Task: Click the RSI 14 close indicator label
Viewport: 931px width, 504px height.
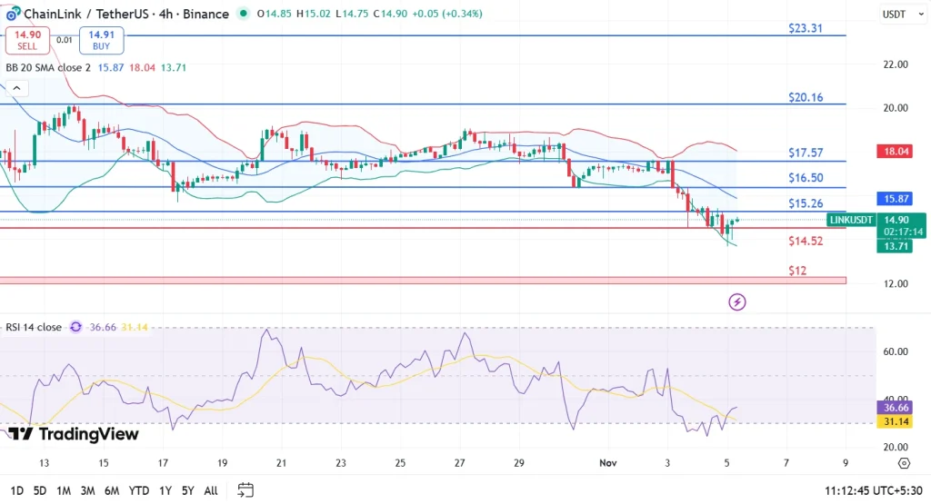Action: pos(34,327)
